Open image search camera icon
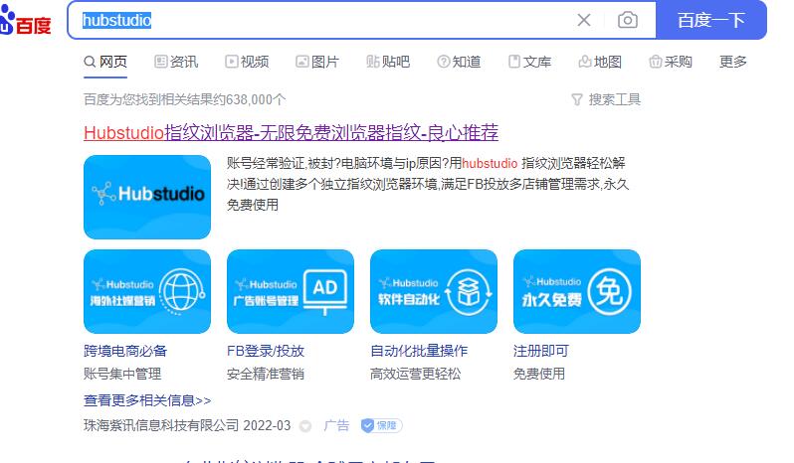The image size is (794, 463). click(628, 20)
